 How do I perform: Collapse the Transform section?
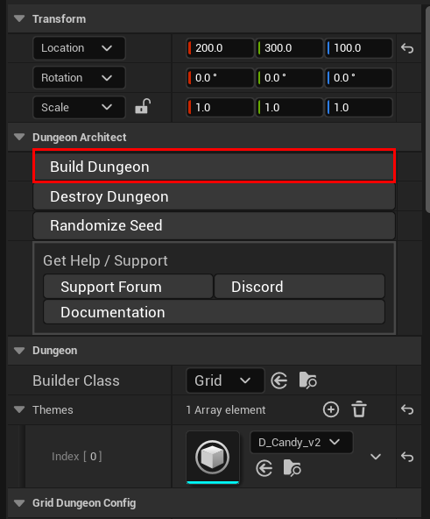pyautogui.click(x=19, y=18)
